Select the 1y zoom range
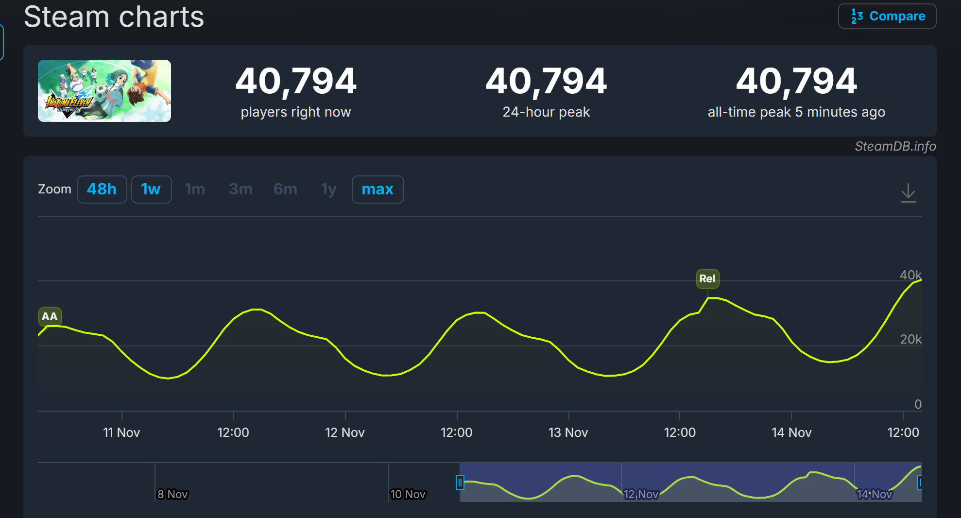The height and width of the screenshot is (518, 961). (x=328, y=190)
